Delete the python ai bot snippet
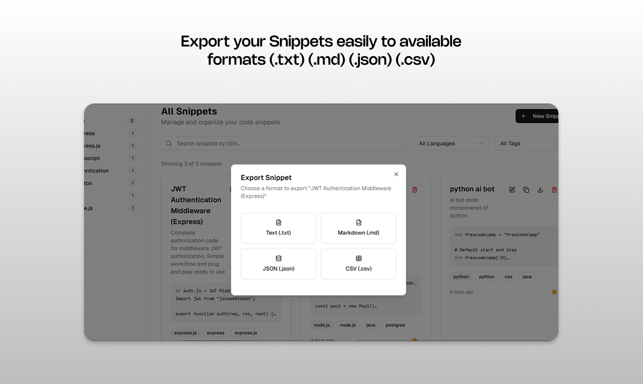Screen dimensions: 643x384 (554, 190)
